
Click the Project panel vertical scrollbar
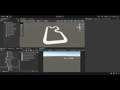pyautogui.click(x=19, y=64)
